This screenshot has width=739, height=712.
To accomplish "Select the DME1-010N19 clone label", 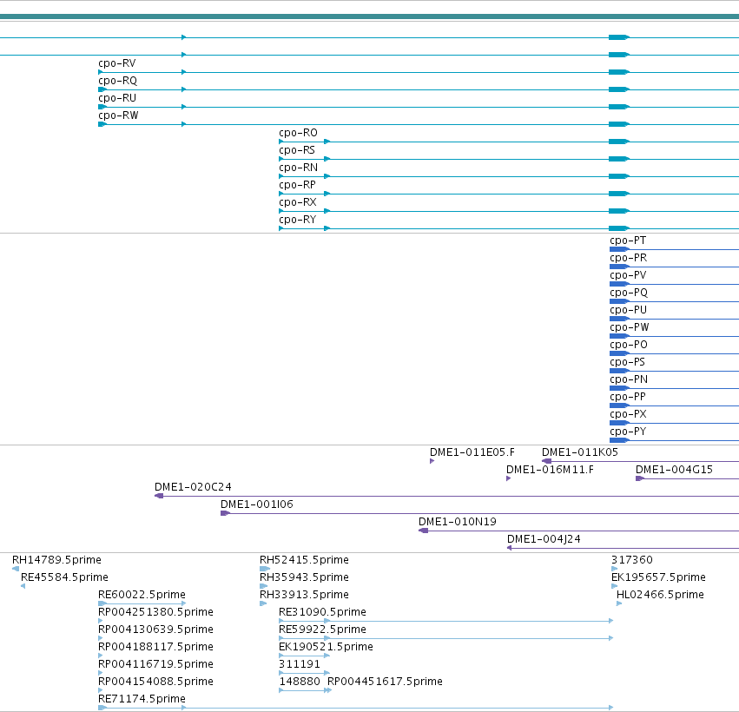I will pos(457,522).
